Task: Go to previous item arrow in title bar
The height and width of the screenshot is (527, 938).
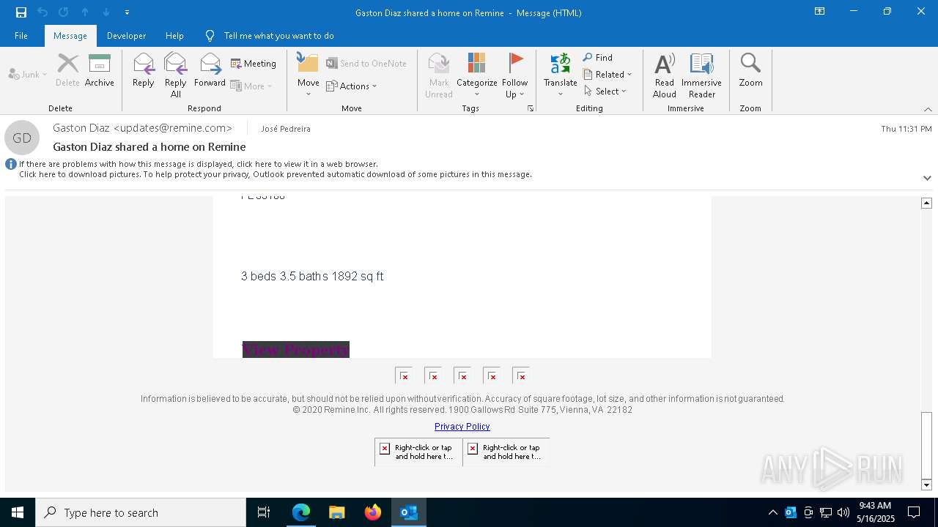Action: (x=85, y=12)
